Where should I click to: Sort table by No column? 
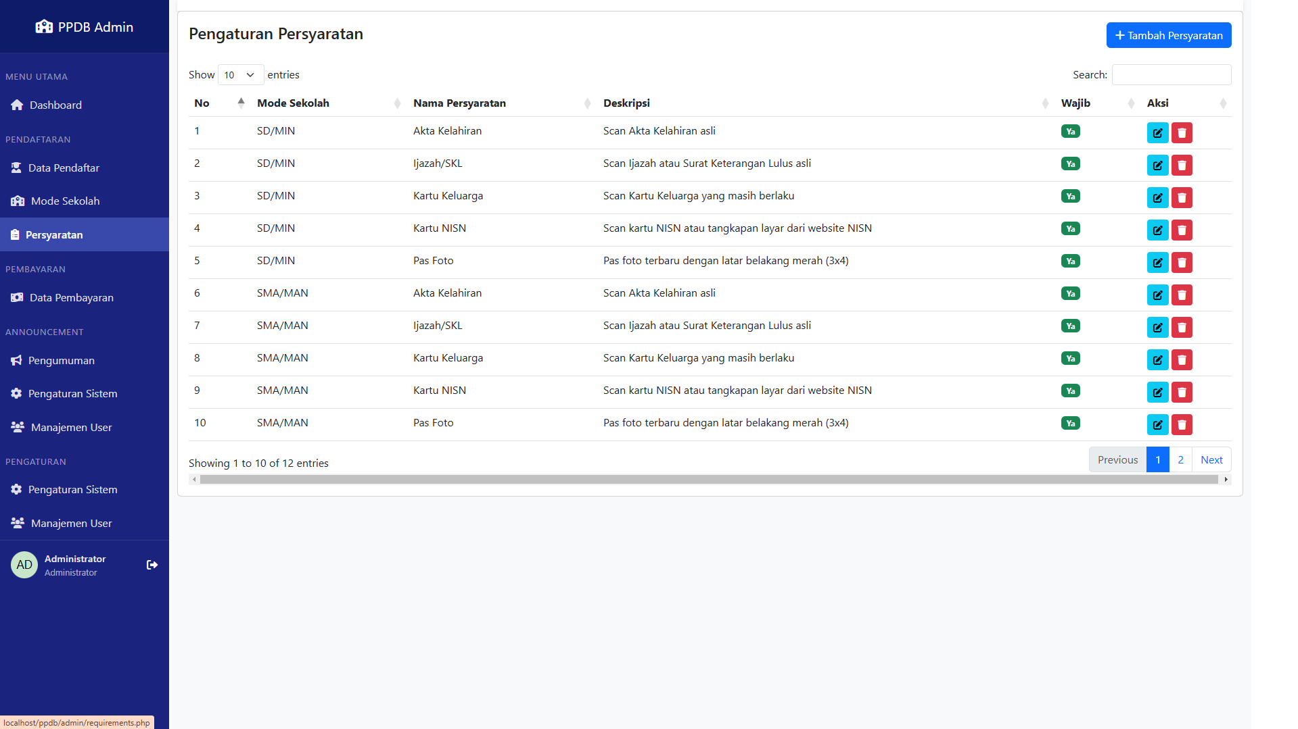220,103
